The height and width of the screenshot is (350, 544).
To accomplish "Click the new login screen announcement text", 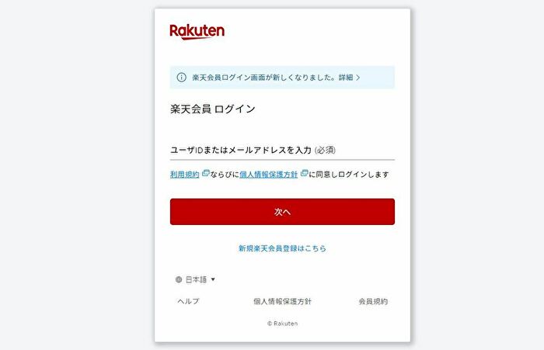I will pyautogui.click(x=264, y=78).
